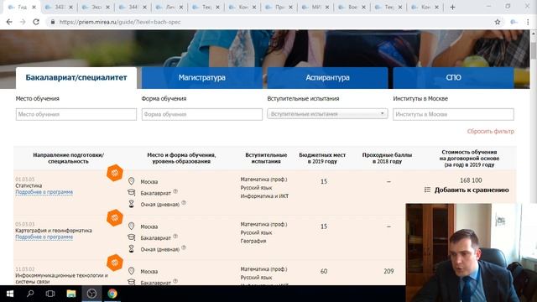Viewport: 537px width, 302px height.
Task: Click the orange badge for Статистика
Action: tap(115, 173)
